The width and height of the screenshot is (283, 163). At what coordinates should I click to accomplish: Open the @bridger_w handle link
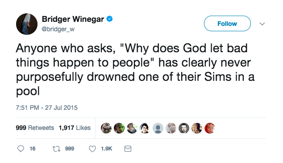click(58, 29)
